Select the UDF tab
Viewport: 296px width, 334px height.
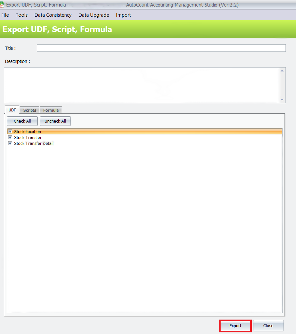pos(12,110)
